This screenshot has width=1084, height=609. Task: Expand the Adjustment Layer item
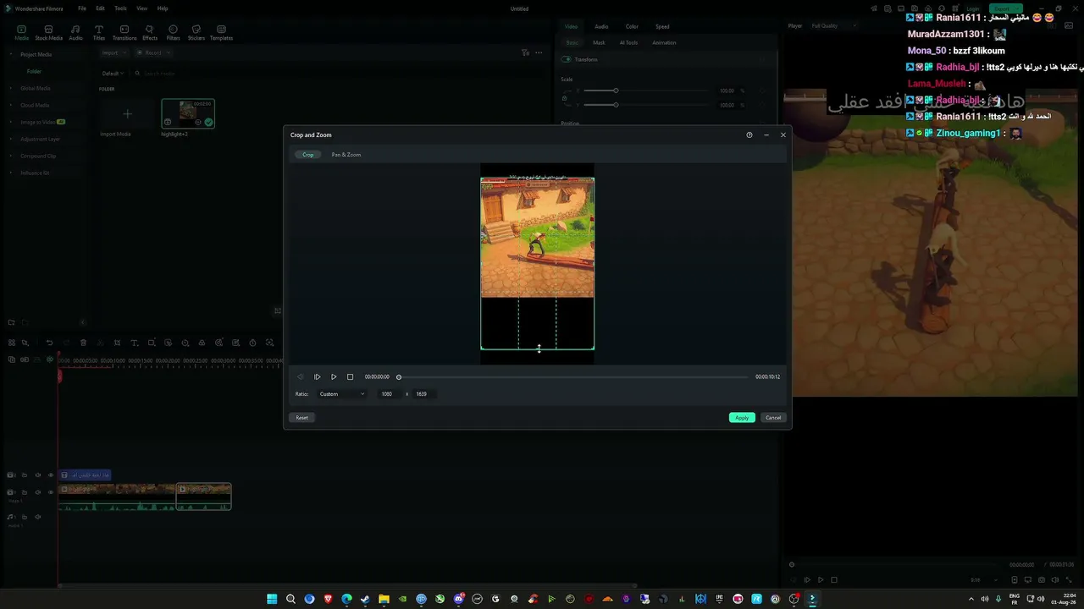pos(13,139)
